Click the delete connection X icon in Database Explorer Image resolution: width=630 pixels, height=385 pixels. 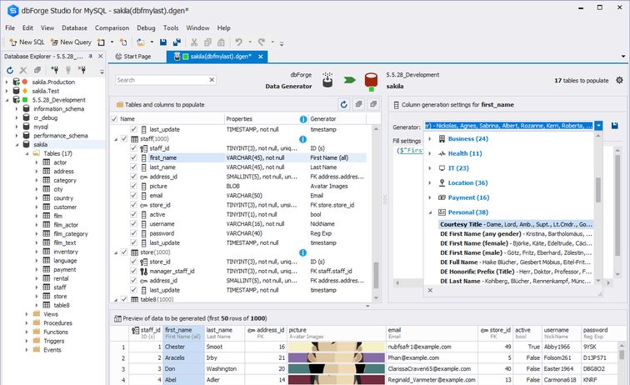23,70
